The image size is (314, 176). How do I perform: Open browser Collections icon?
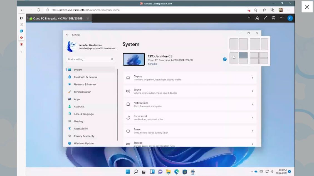click(272, 10)
